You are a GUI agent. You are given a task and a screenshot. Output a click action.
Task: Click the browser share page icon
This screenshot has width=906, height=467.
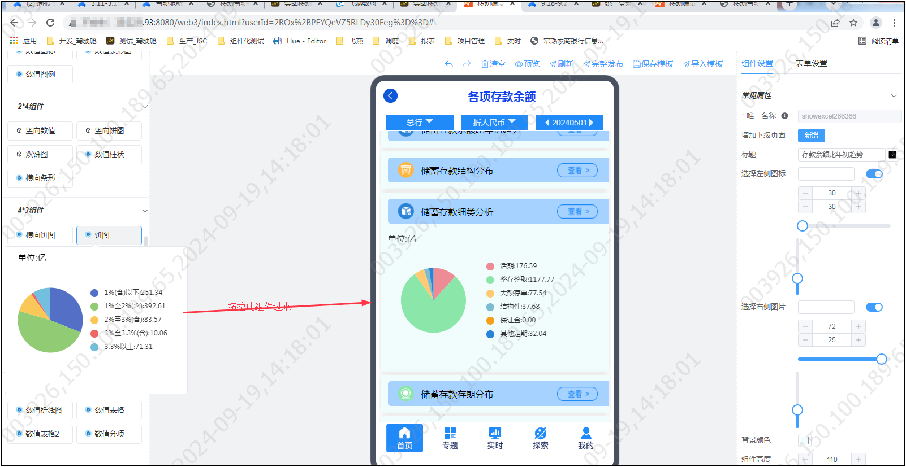click(835, 23)
